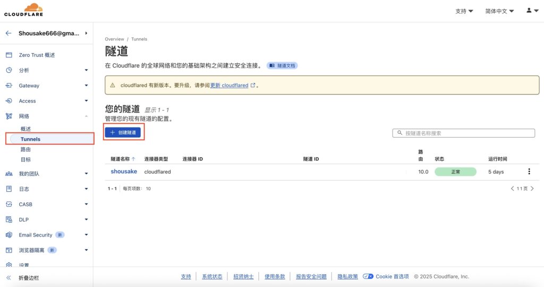Screen dimensions: 544x287
Task: Open 概述 under 网络
Action: 25,129
